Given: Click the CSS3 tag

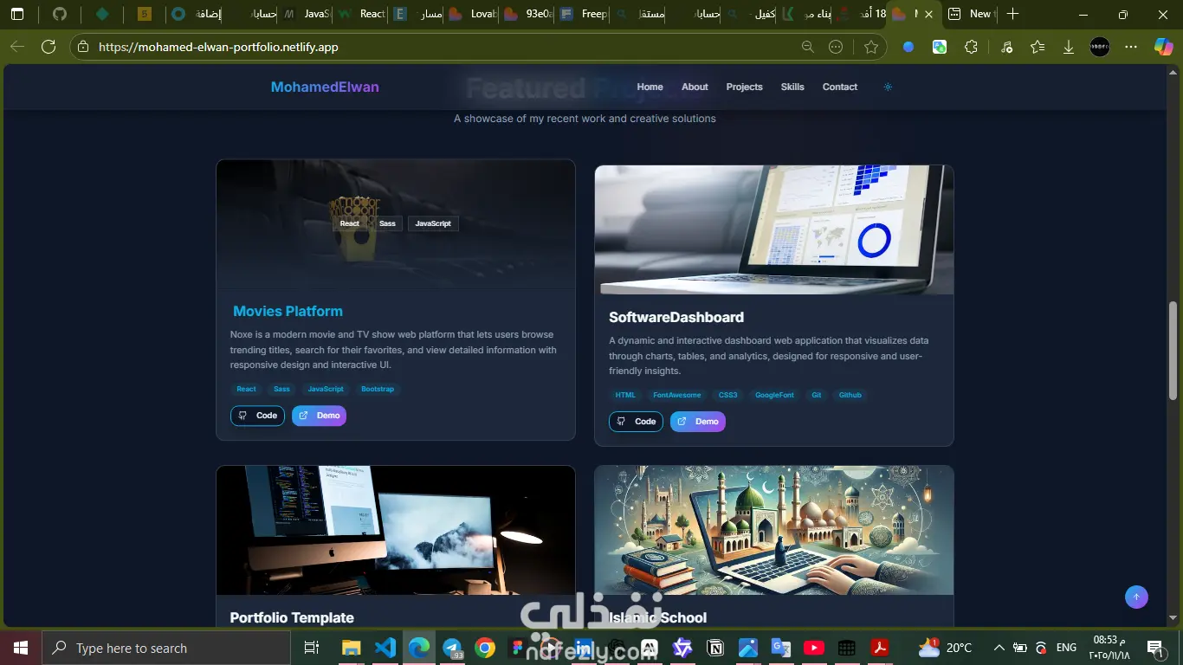Looking at the screenshot, I should tap(727, 395).
